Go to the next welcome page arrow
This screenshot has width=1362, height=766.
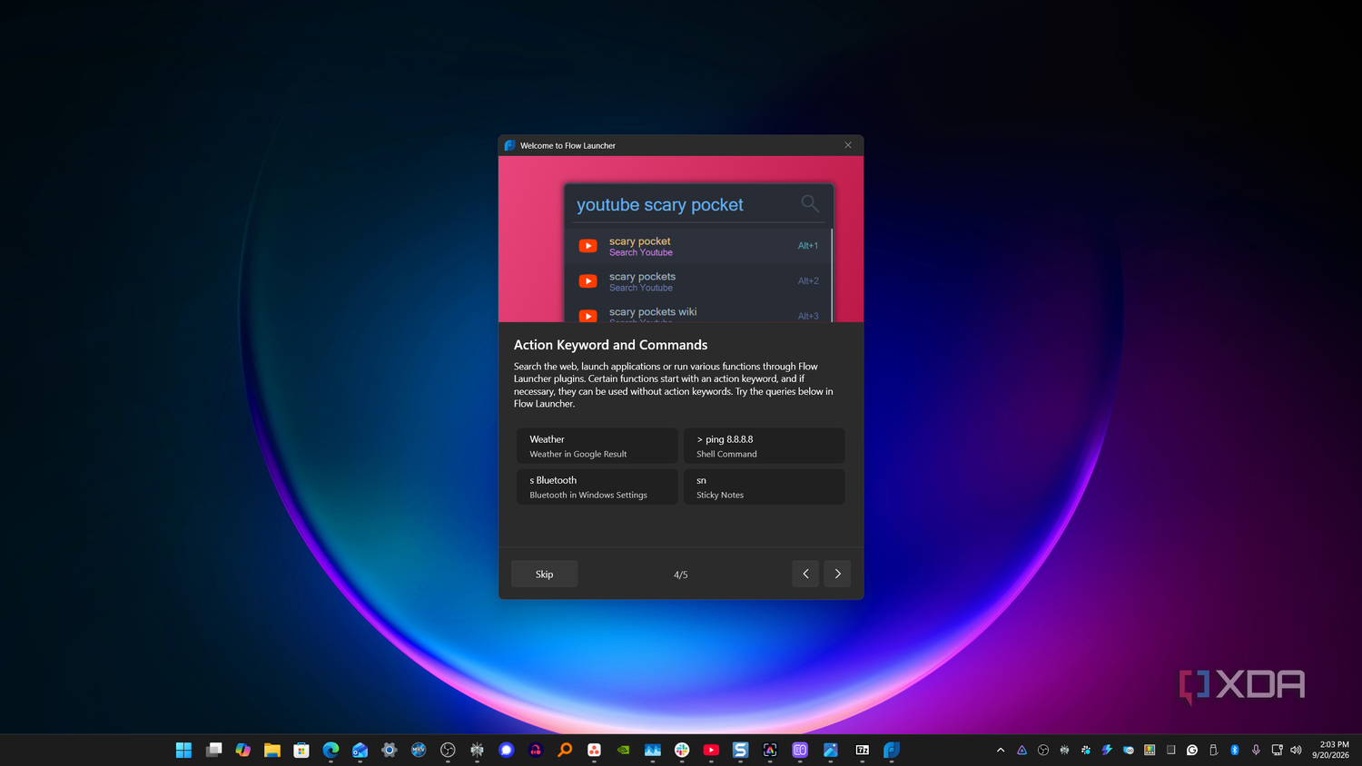(x=837, y=574)
